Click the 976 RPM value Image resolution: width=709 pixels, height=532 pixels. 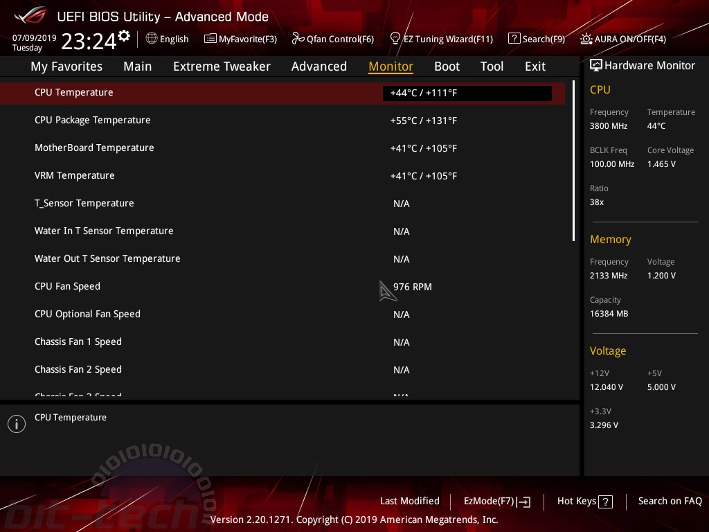pos(413,287)
